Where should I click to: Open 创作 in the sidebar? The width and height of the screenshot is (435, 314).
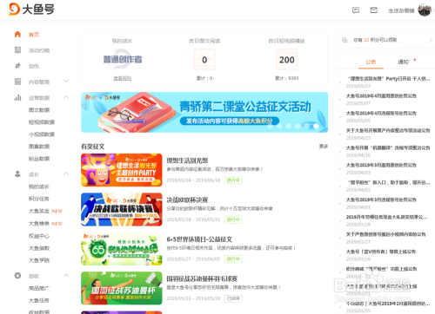(x=34, y=67)
